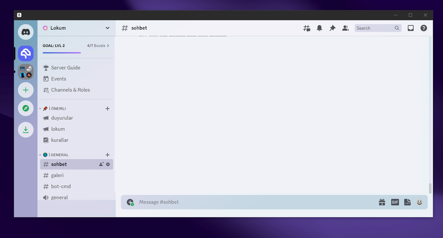Open the duyurular announcement channel
This screenshot has height=238, width=443.
77,118
